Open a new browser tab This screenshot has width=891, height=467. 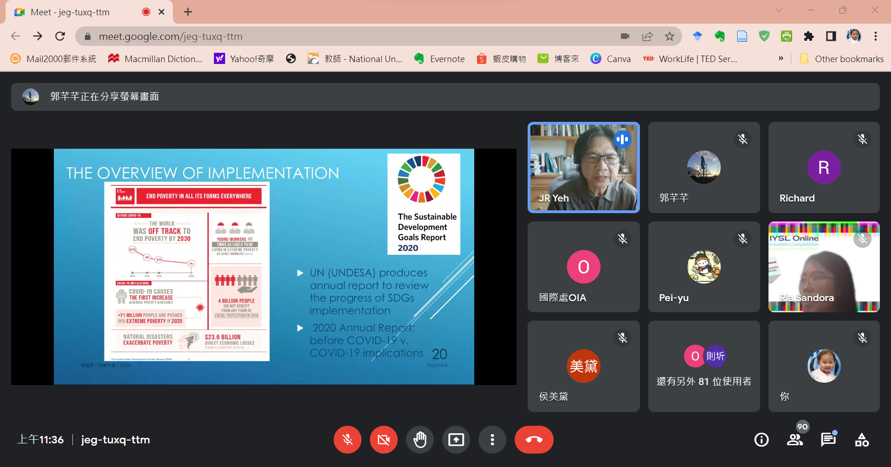tap(188, 12)
